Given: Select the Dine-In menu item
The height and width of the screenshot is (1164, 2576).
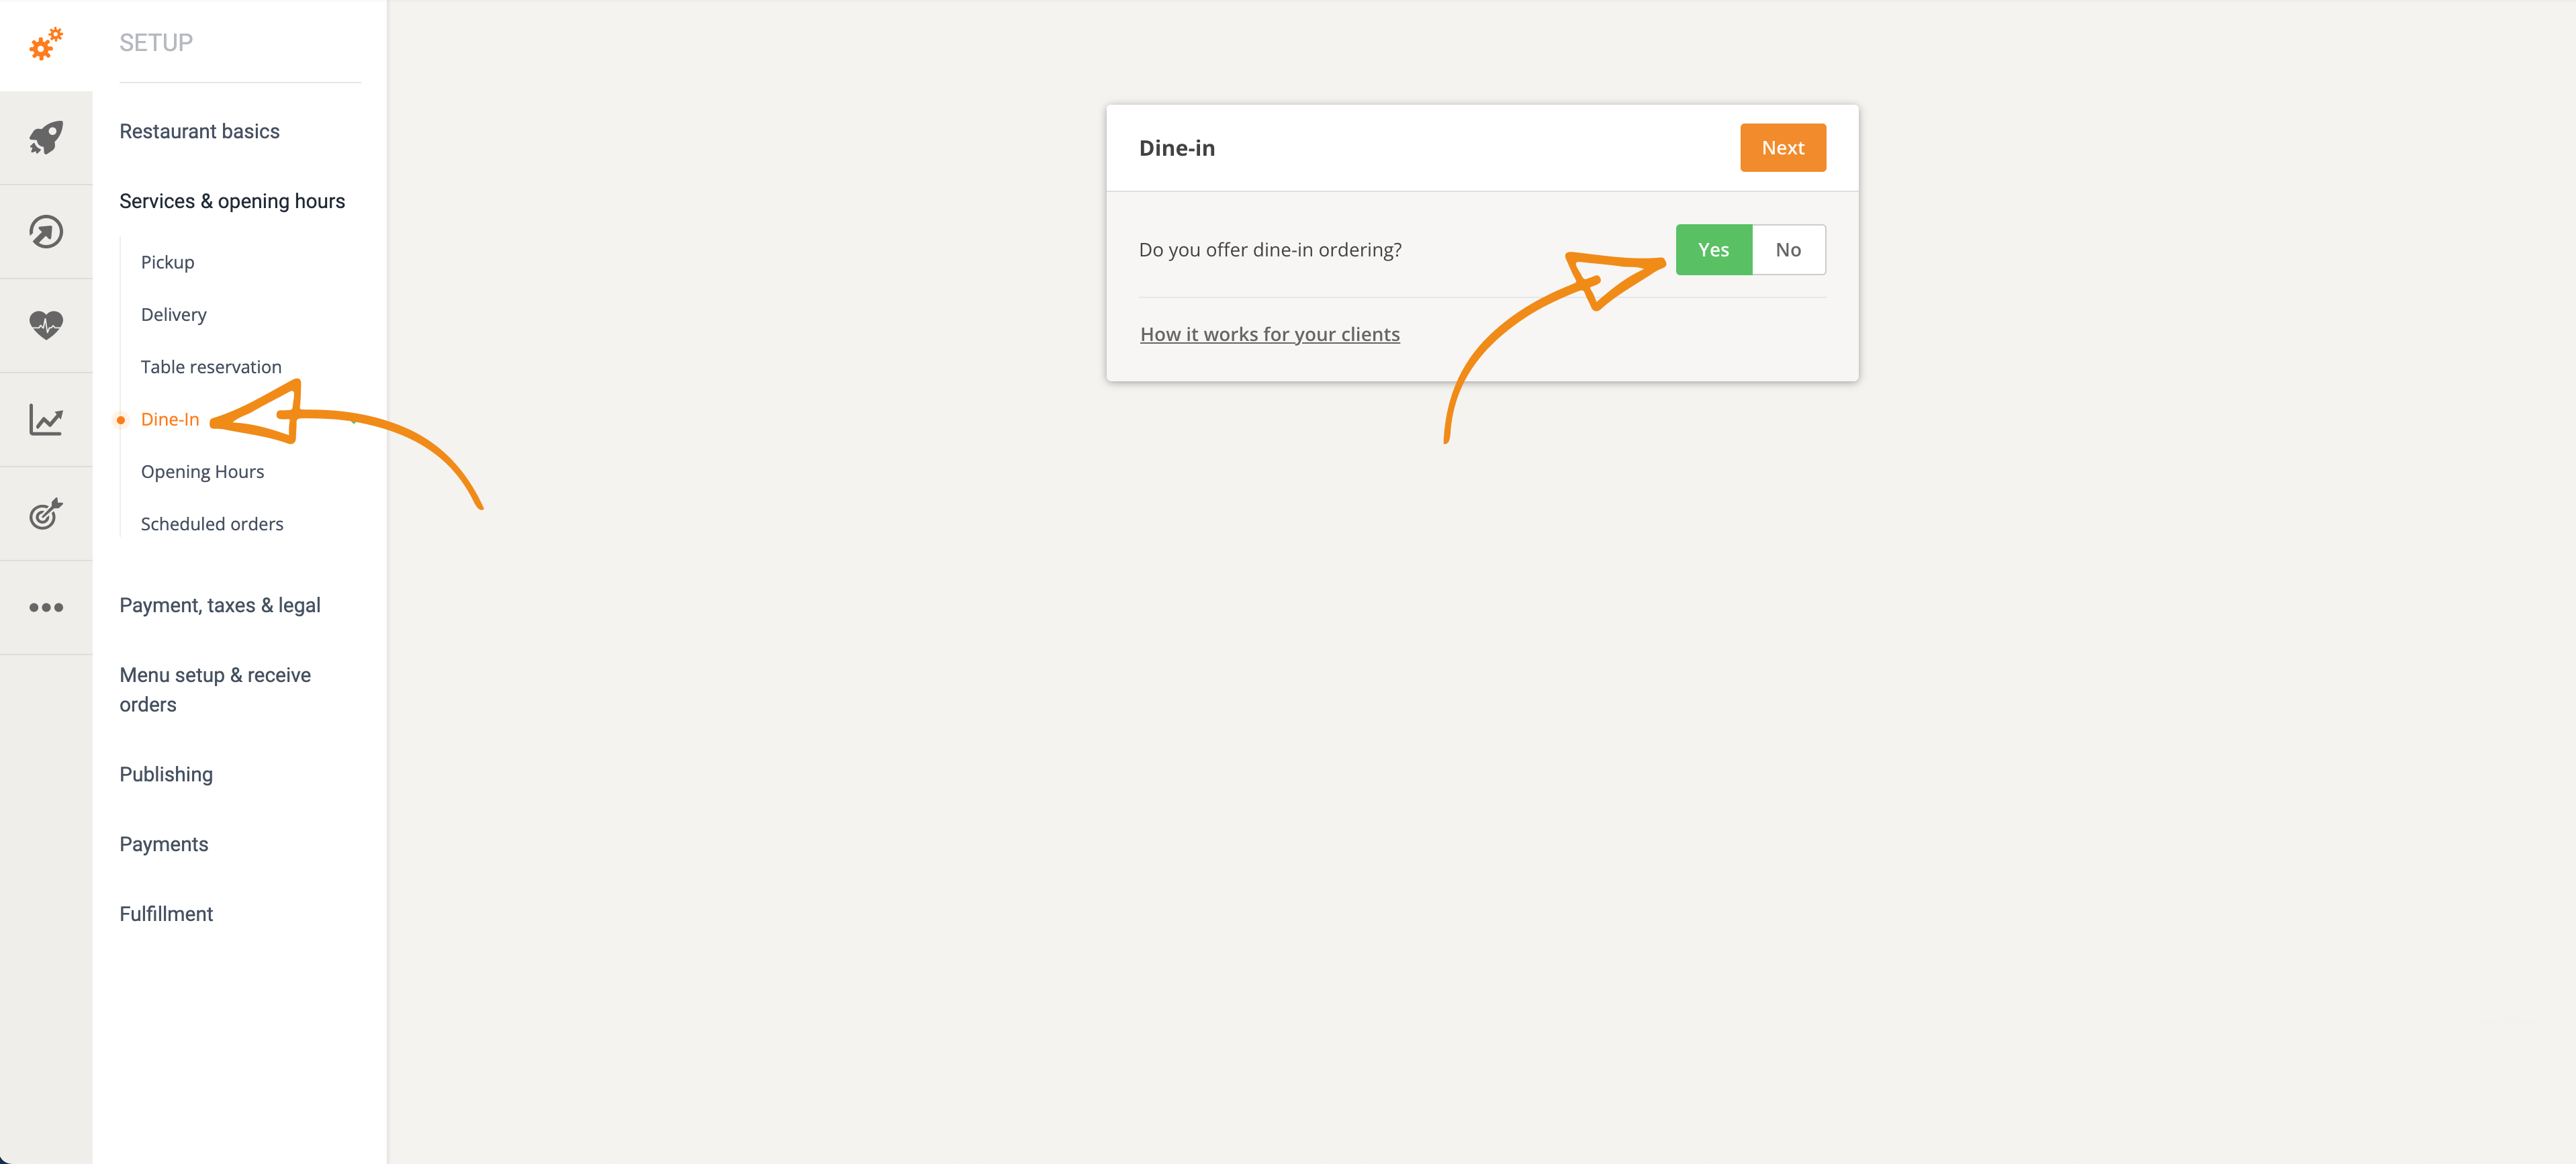Looking at the screenshot, I should pyautogui.click(x=170, y=419).
